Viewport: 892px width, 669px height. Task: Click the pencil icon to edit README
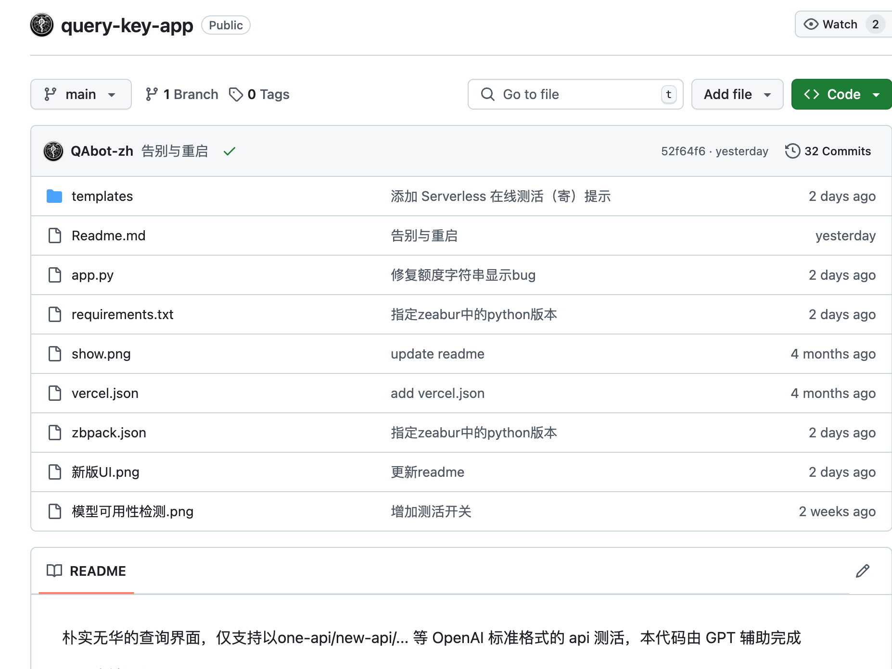(x=862, y=571)
